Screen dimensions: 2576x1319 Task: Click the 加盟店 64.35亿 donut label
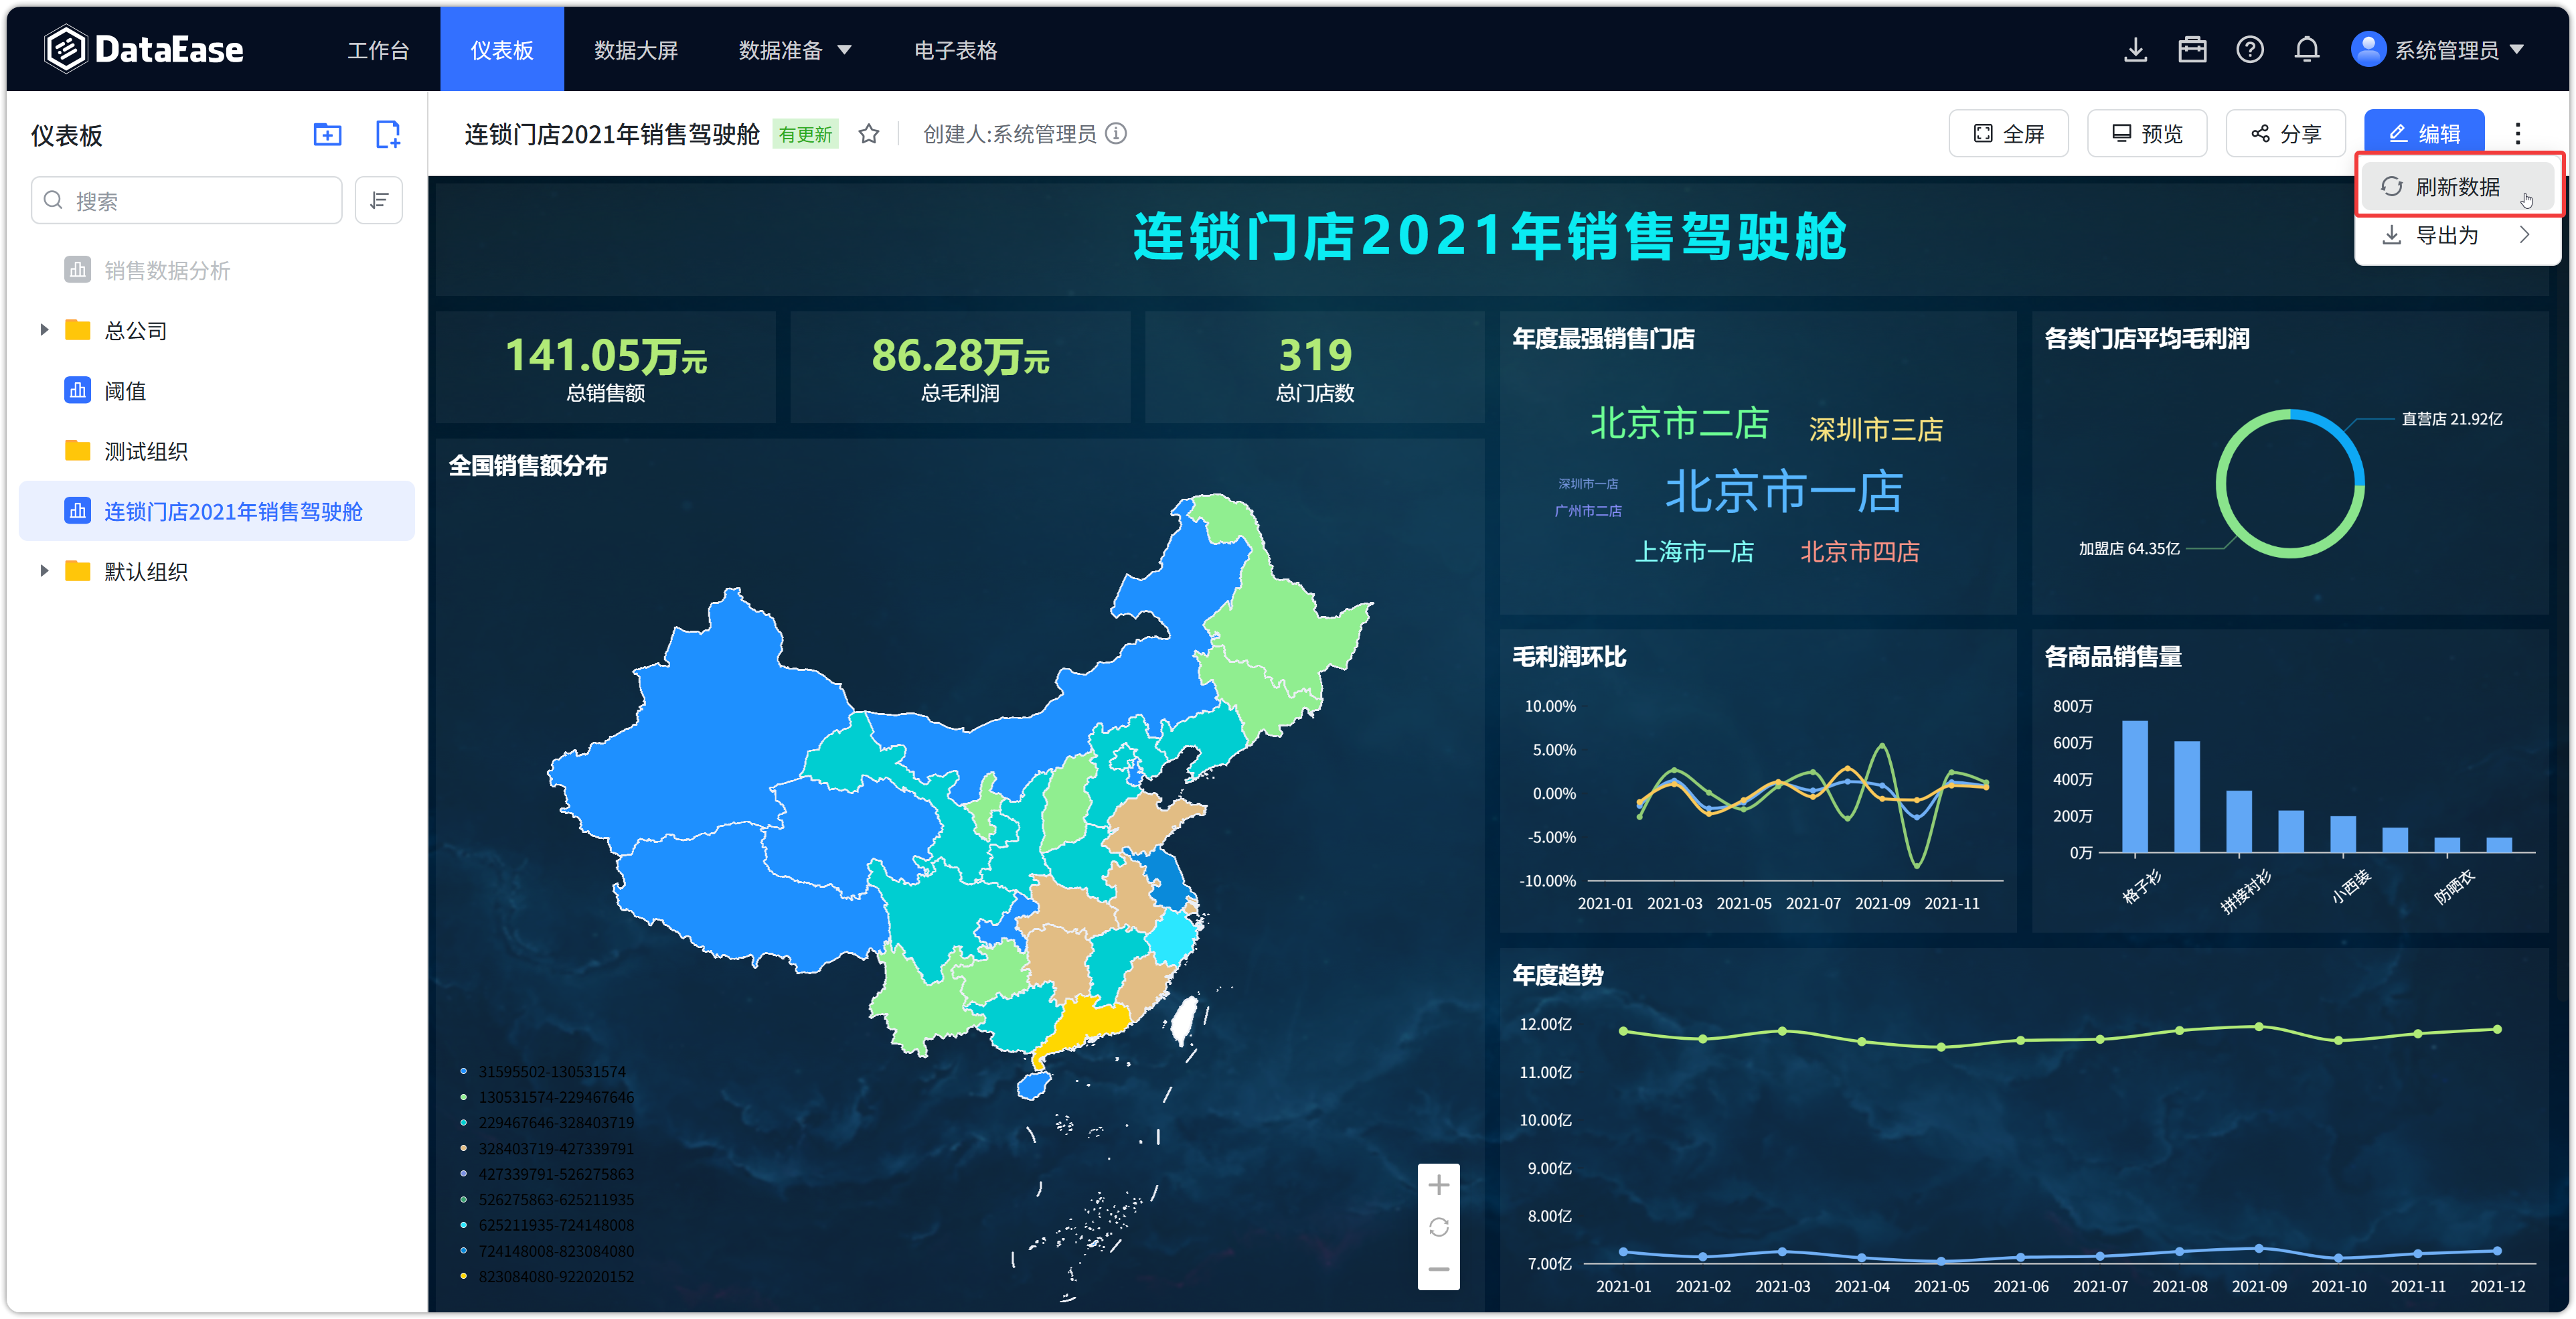click(2129, 548)
